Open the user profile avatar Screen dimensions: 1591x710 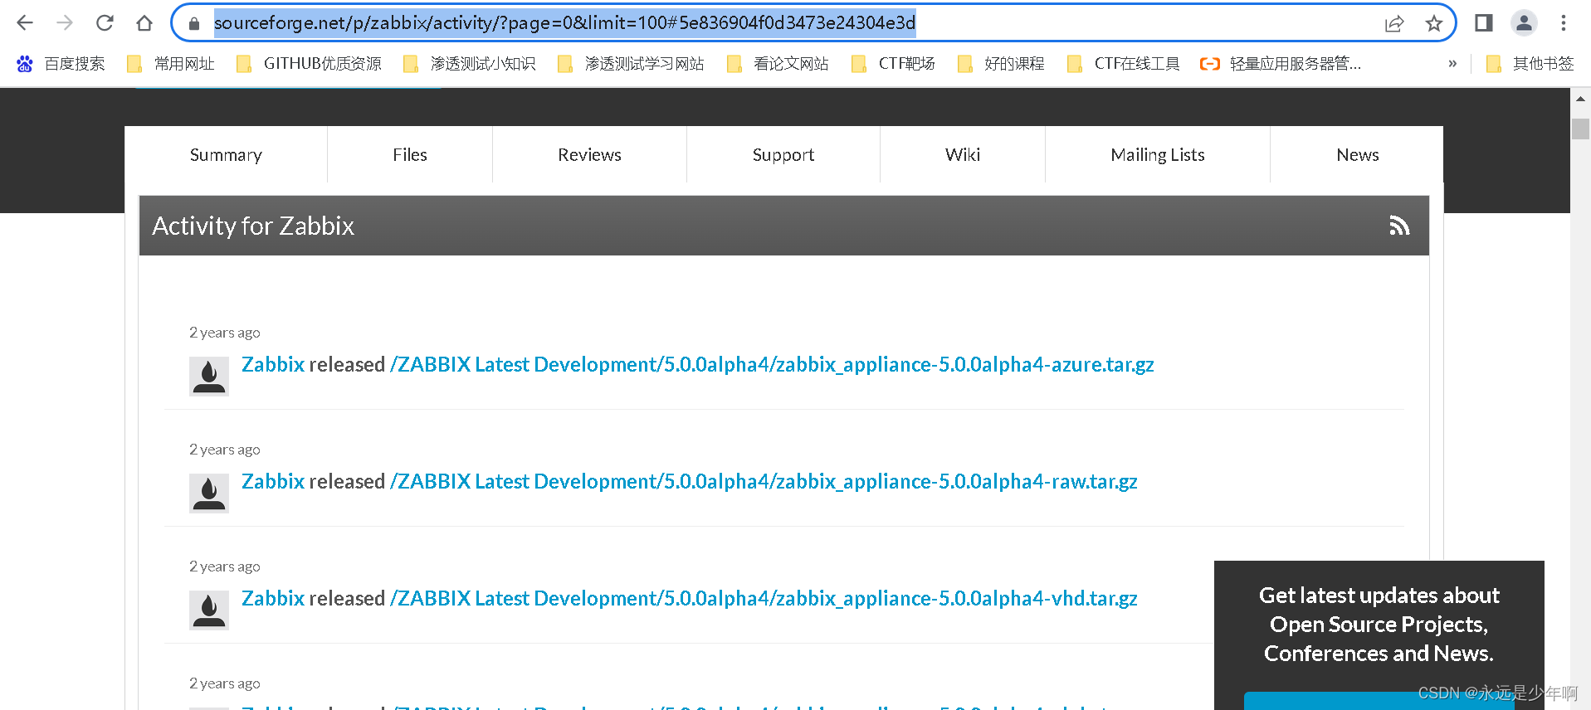point(1524,23)
